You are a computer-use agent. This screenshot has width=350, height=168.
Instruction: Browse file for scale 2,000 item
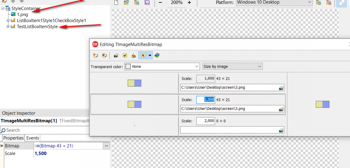click(x=281, y=130)
